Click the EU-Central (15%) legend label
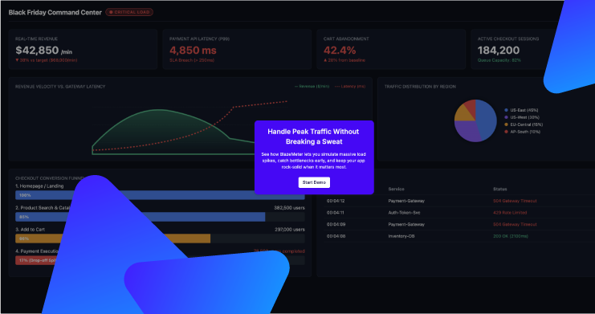The width and height of the screenshot is (595, 314). tap(526, 124)
